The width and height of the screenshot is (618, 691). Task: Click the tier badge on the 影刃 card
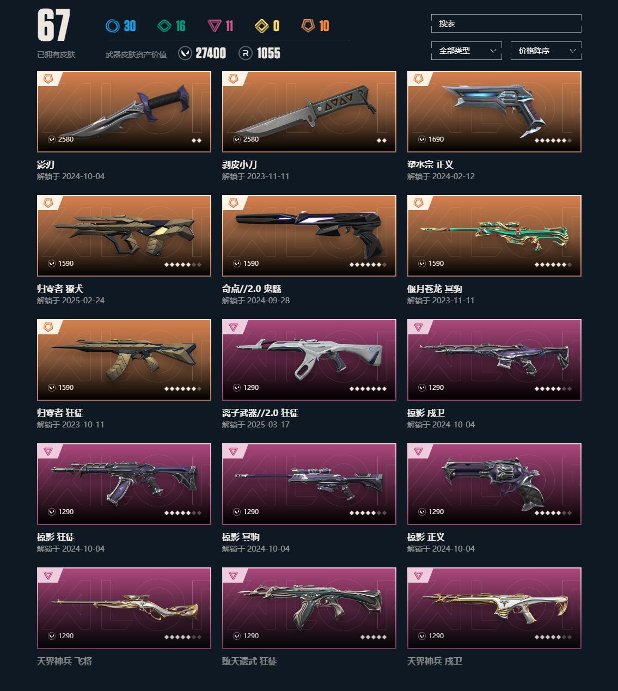click(48, 80)
